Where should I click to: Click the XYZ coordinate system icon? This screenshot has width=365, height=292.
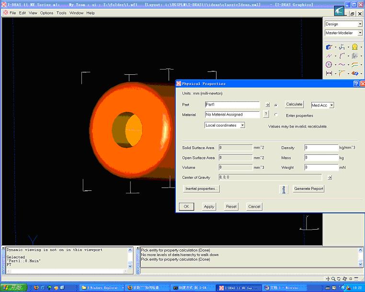pos(342,47)
